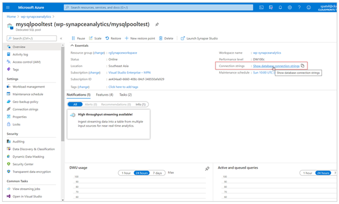Open the notifications bell icon

pyautogui.click(x=280, y=7)
